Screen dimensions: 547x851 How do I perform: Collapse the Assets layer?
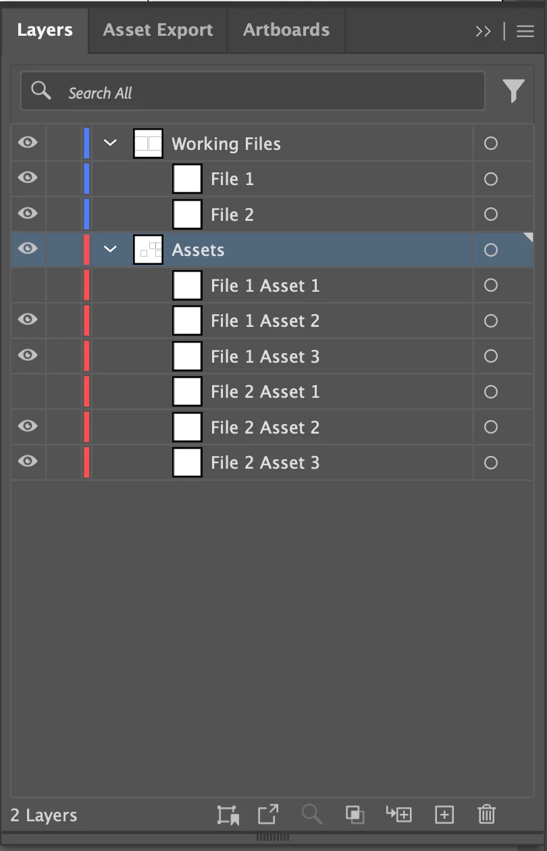pos(111,249)
